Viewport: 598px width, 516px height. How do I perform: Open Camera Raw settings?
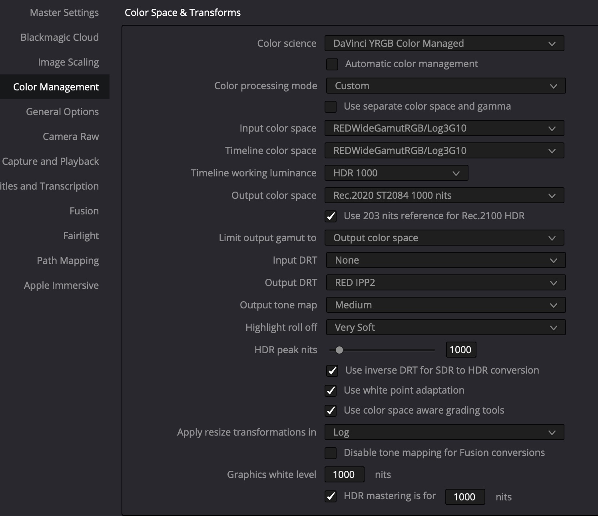click(x=71, y=137)
